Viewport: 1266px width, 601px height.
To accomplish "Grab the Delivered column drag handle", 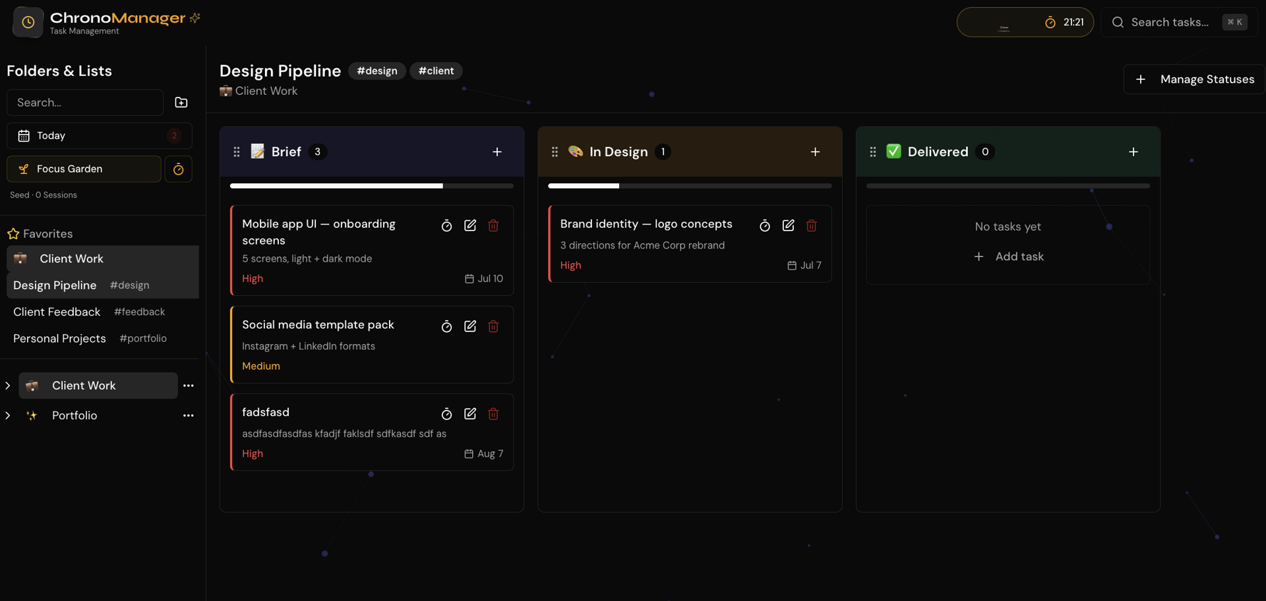I will 873,152.
